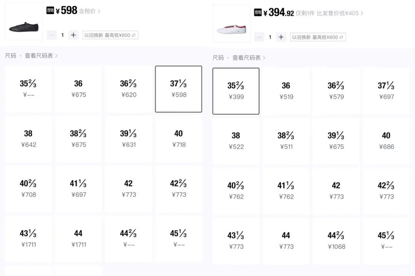
Task: Open trade-in offer under the ¥394.92 price
Action: click(x=318, y=37)
